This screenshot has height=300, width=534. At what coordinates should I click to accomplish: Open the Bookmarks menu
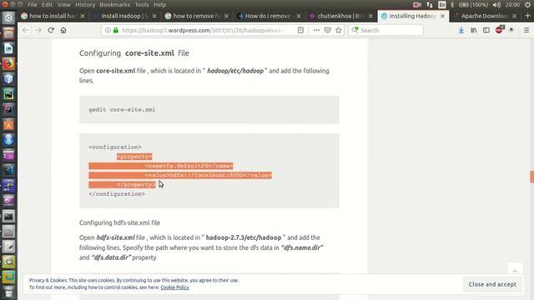[x=115, y=5]
